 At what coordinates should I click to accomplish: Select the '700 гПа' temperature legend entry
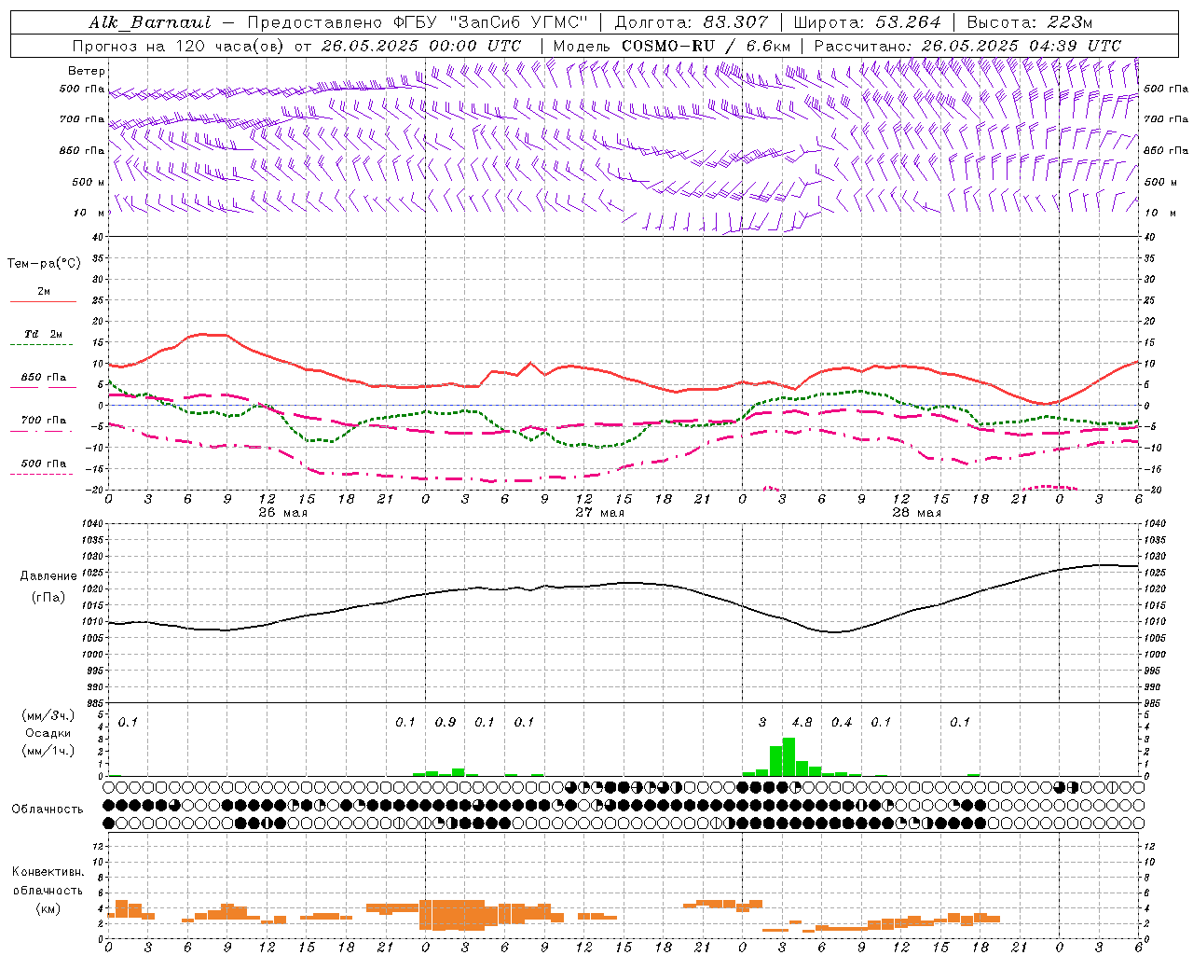(x=43, y=421)
